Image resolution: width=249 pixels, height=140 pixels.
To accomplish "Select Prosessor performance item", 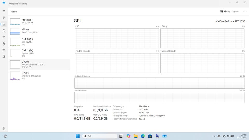I will (39, 22).
